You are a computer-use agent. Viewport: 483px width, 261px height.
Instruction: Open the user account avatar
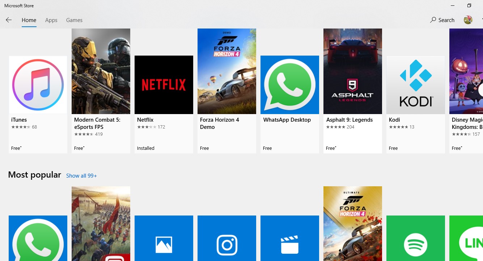(x=468, y=20)
